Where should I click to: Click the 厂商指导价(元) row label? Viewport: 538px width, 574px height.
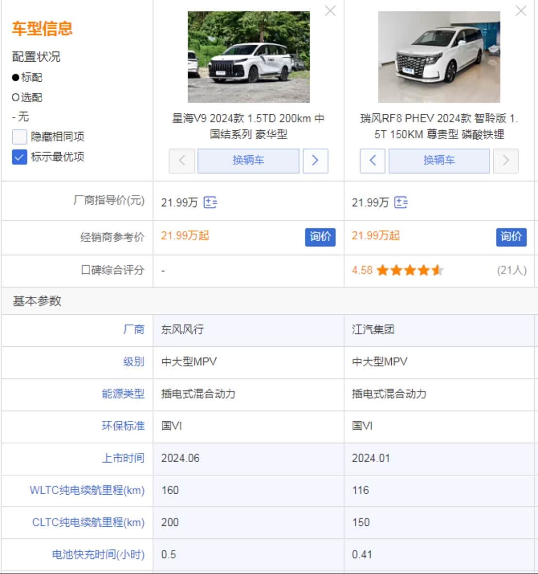109,200
